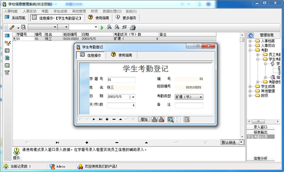Click the 天(节)数 input field showing 4
Screen dimensions: 284x172
click(x=121, y=105)
